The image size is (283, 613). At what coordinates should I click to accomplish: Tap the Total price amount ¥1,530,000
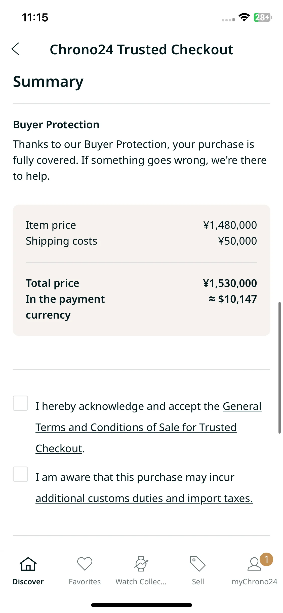point(230,283)
